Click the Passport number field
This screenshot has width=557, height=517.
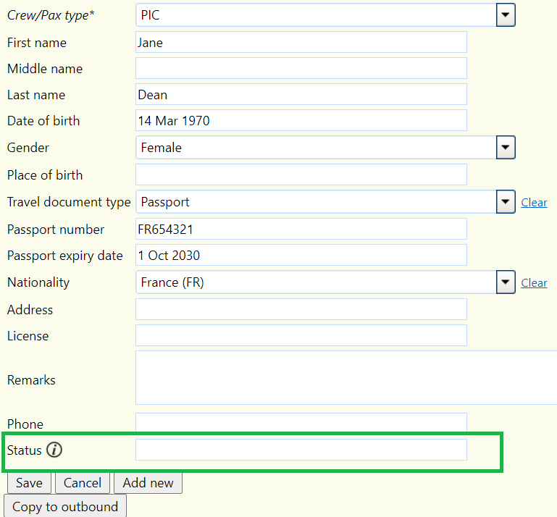(x=301, y=229)
